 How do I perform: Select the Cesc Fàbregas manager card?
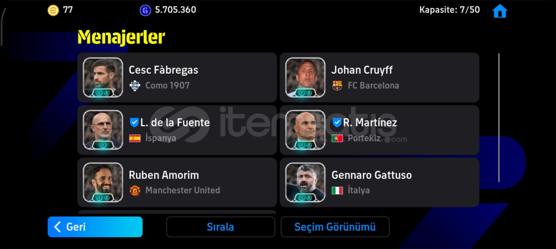pos(177,77)
